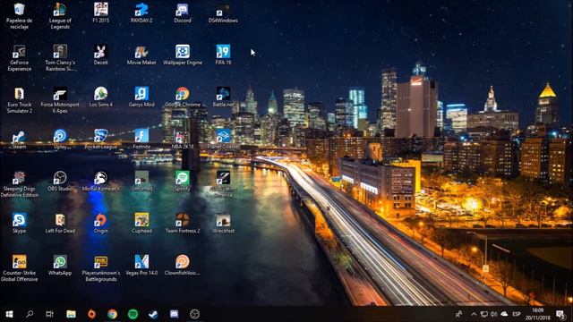Select the Papelera de reciclaje icon
This screenshot has height=322, width=573.
20,16
